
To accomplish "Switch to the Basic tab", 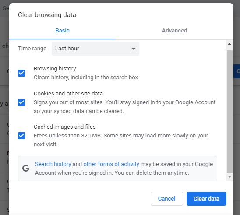I will click(62, 31).
